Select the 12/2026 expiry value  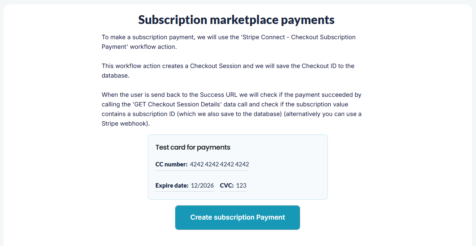pos(202,186)
